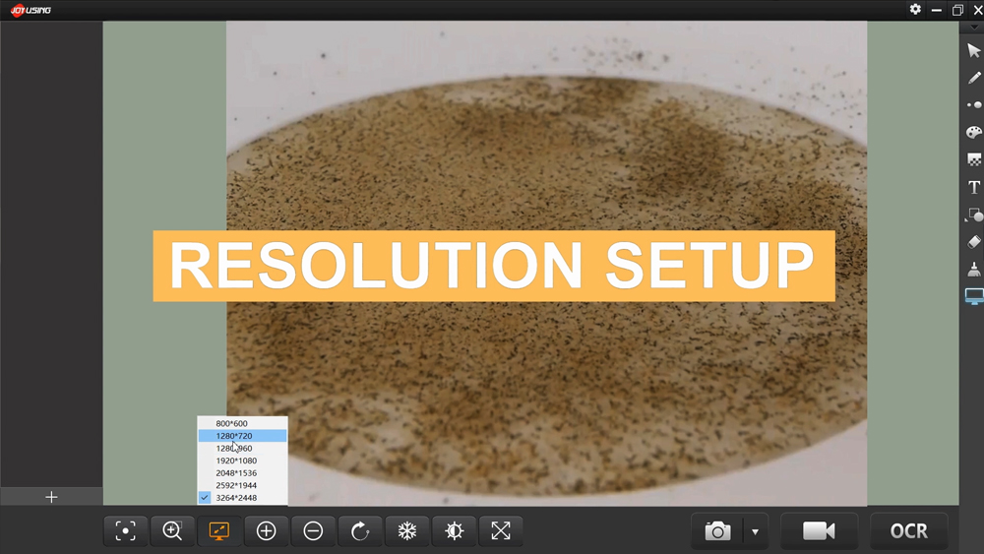Click the OCR button

point(908,531)
